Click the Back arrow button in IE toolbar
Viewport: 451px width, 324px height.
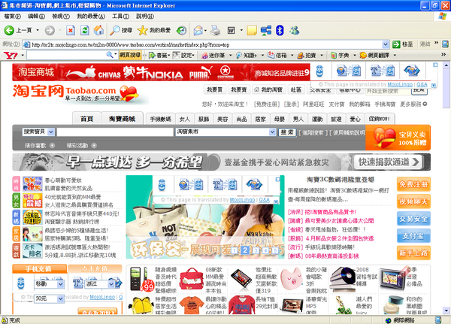tap(9, 30)
